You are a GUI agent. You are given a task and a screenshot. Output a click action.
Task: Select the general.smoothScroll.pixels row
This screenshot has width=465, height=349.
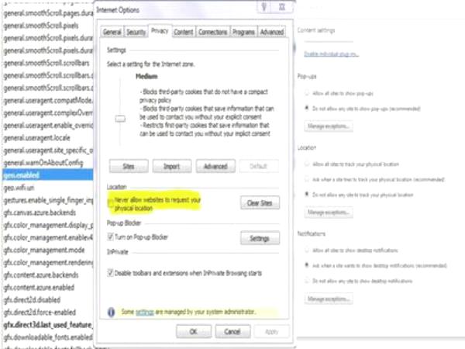48,26
